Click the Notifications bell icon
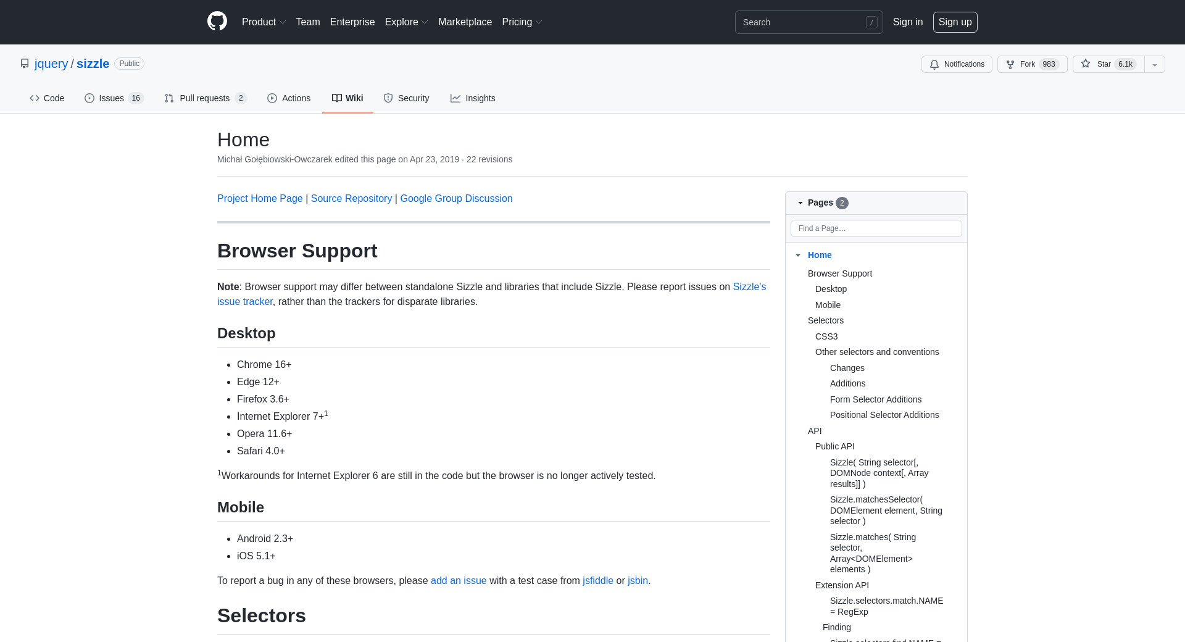This screenshot has height=642, width=1185. tap(934, 64)
